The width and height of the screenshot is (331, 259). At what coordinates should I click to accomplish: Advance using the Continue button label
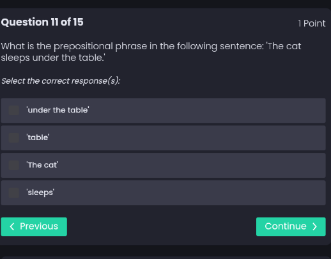tap(286, 226)
